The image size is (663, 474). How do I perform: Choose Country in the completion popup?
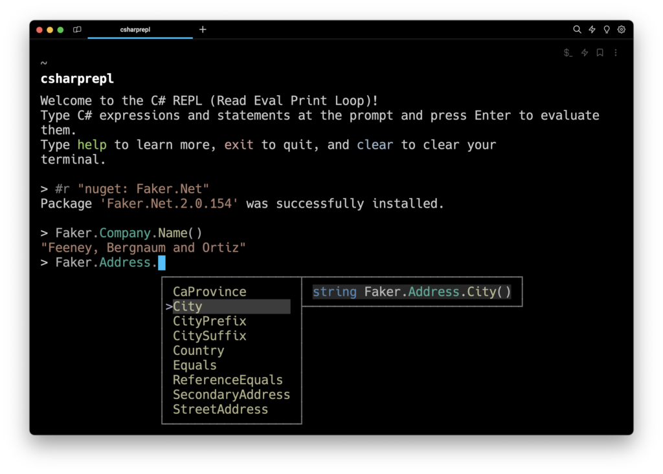(x=198, y=350)
